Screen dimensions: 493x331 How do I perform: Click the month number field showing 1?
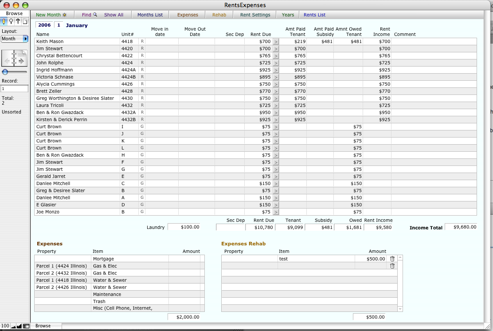pyautogui.click(x=59, y=25)
